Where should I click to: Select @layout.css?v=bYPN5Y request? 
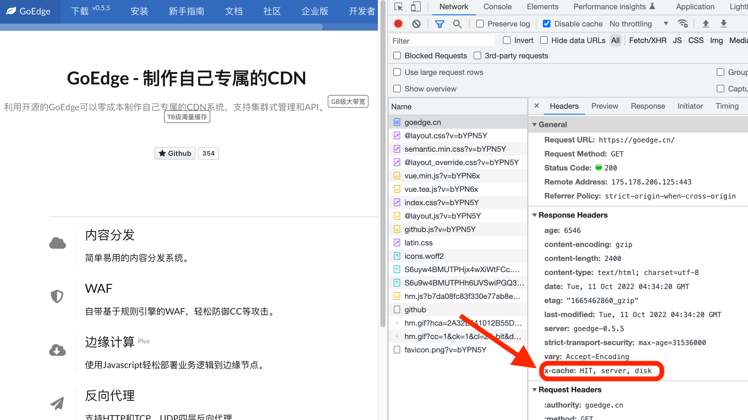tap(458, 135)
